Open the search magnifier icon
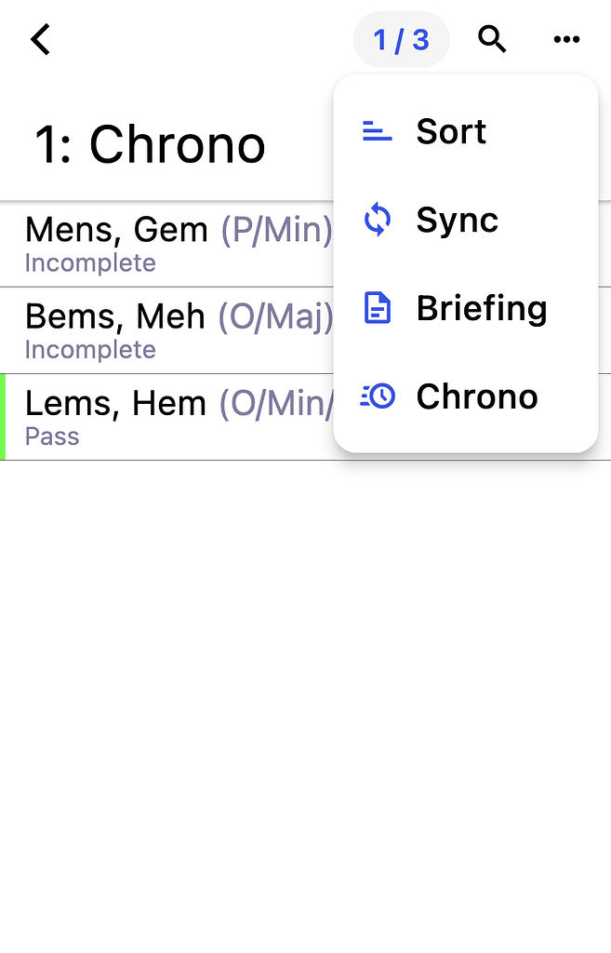The image size is (611, 953). click(x=492, y=40)
